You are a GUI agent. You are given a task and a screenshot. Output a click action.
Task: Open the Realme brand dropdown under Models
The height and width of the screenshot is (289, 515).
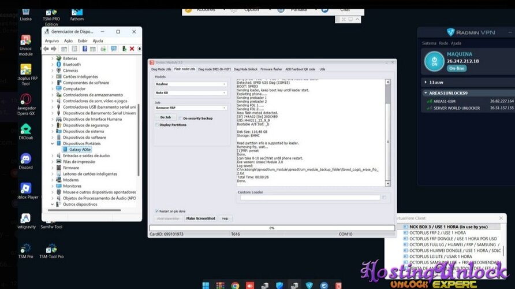tap(191, 84)
